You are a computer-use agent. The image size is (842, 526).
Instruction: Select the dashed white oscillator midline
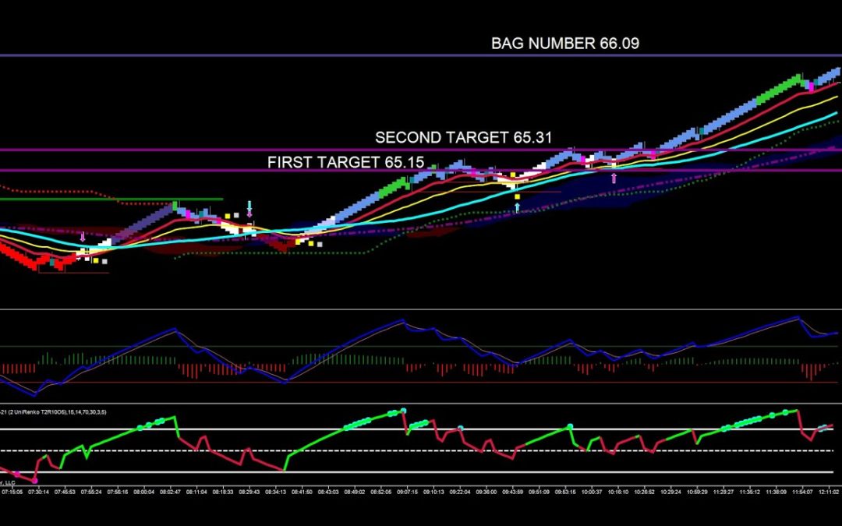coord(421,450)
